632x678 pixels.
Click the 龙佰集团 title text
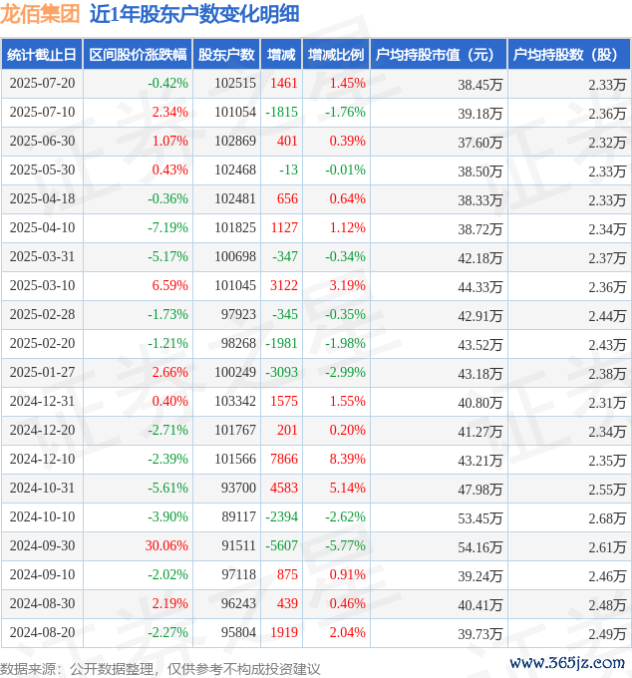tap(40, 14)
